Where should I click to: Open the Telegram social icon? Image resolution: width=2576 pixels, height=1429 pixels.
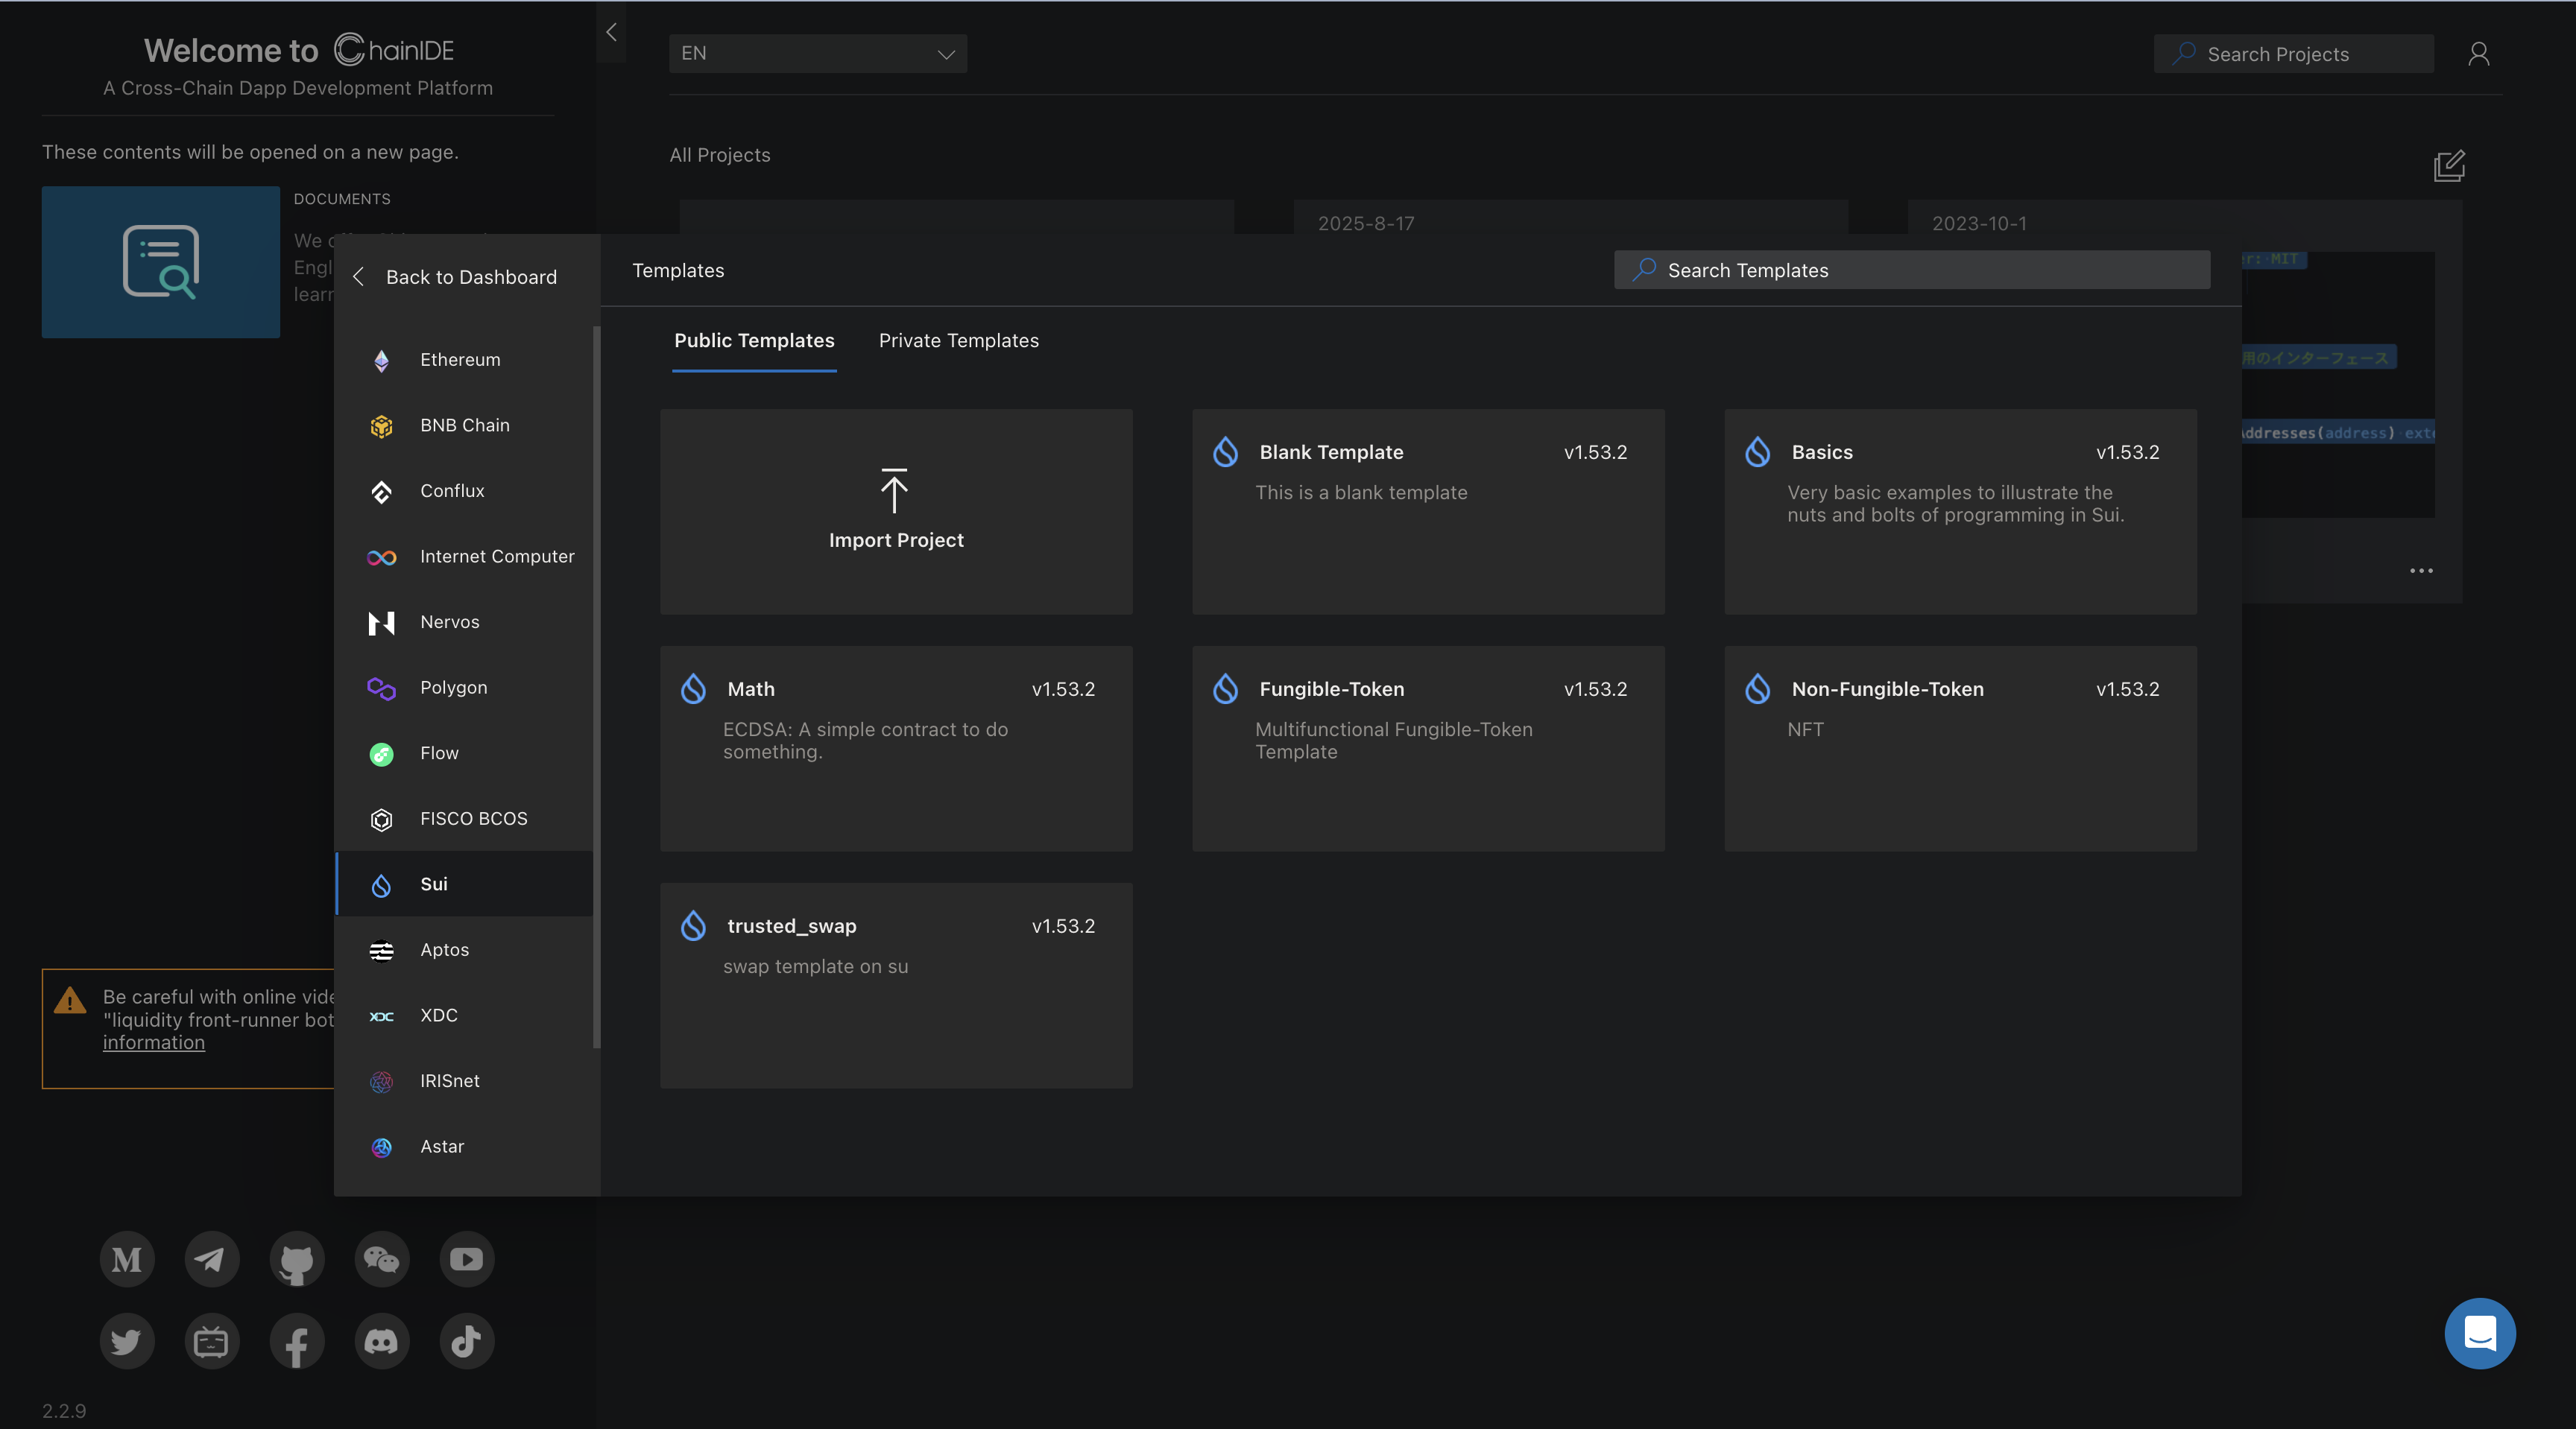tap(212, 1259)
